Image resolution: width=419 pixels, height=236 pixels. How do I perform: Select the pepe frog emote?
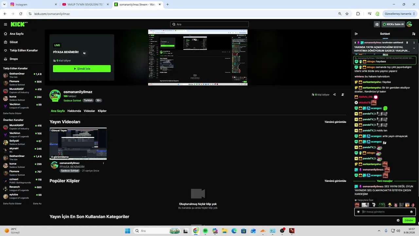pos(382,205)
